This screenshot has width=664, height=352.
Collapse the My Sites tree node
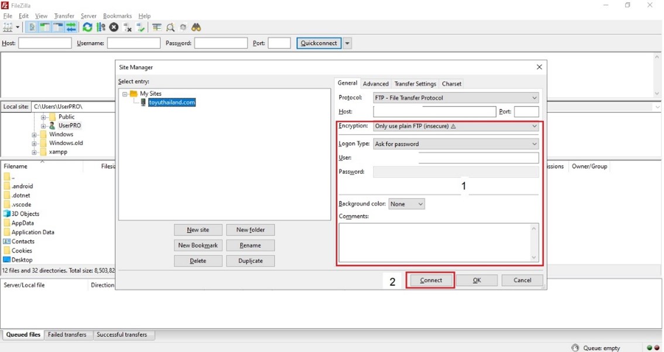[125, 94]
